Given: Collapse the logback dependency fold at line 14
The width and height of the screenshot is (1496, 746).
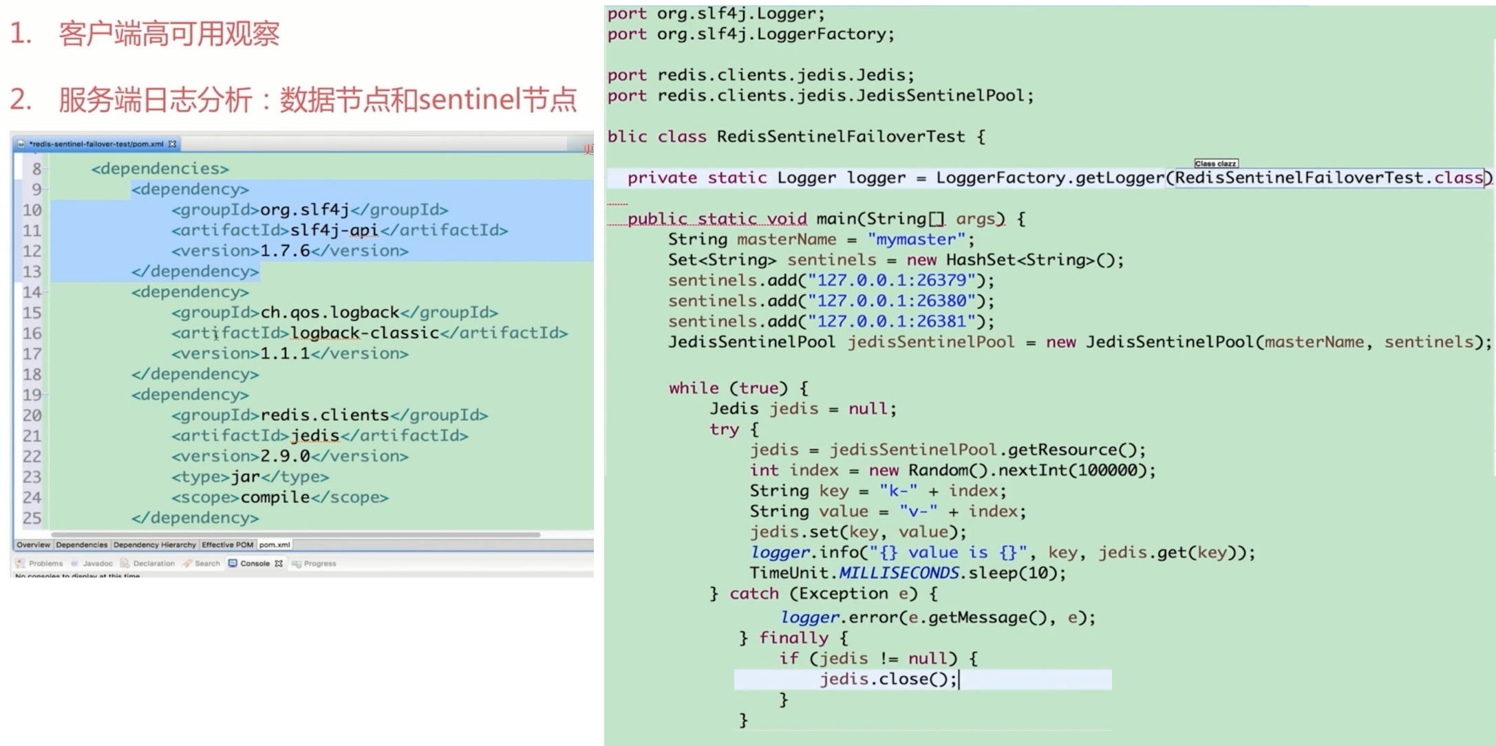Looking at the screenshot, I should (x=45, y=292).
